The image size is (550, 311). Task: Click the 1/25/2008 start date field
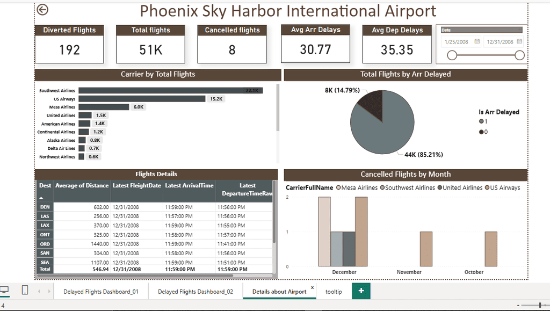[x=457, y=42]
